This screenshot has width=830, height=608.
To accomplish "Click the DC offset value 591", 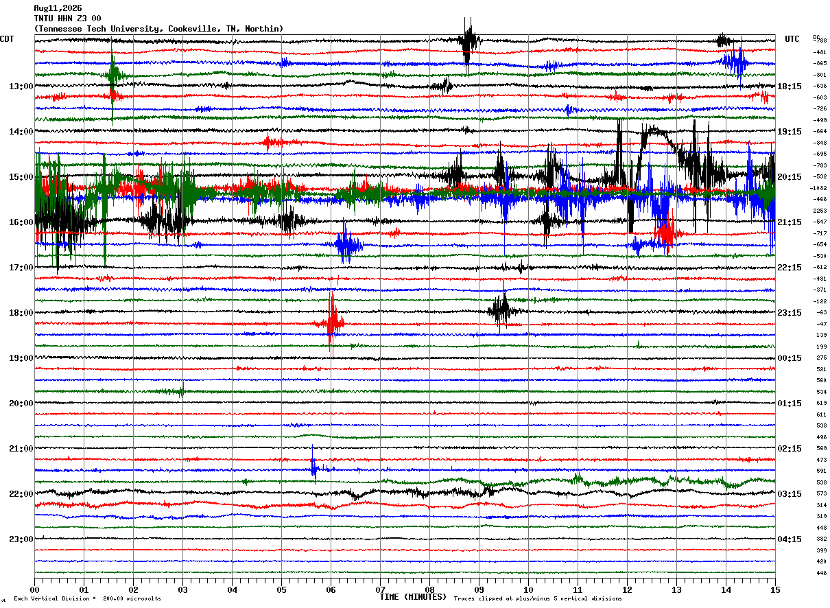I will pyautogui.click(x=822, y=471).
